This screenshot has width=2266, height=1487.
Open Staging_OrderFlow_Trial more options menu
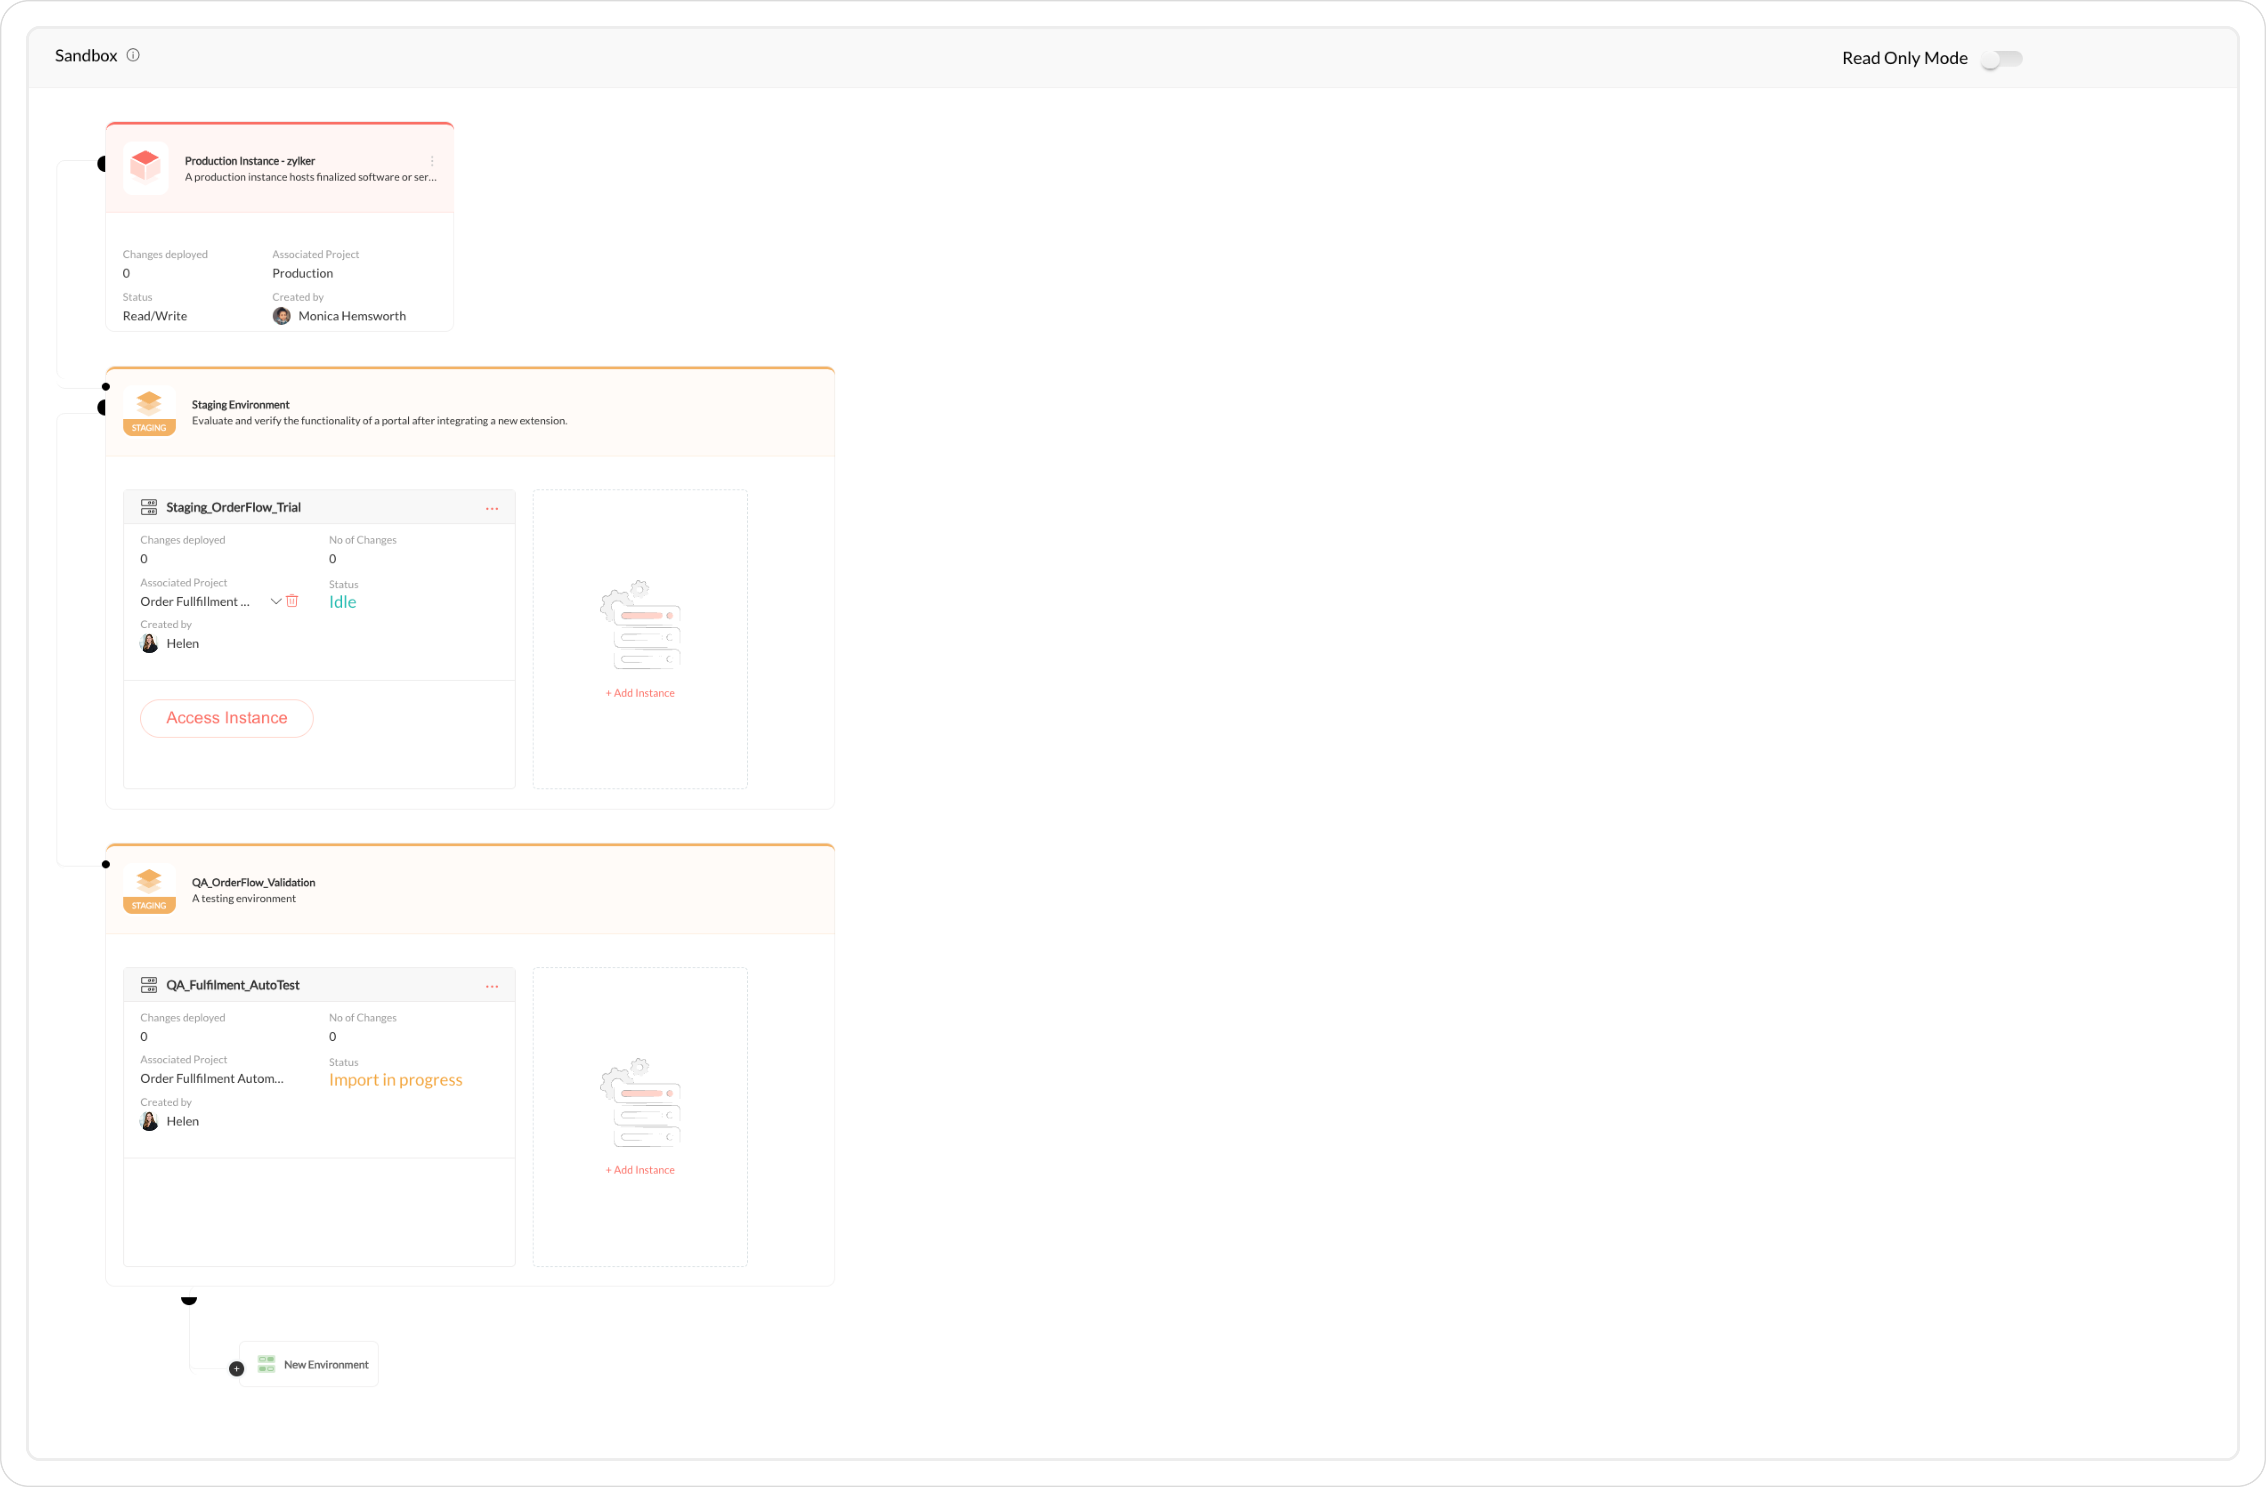(x=492, y=508)
